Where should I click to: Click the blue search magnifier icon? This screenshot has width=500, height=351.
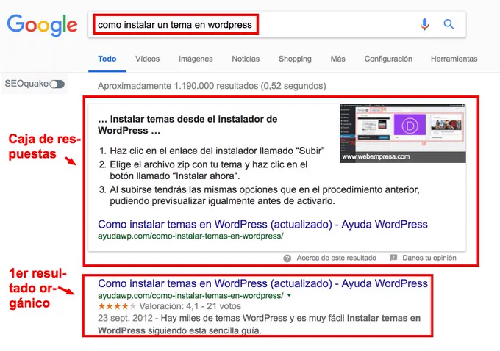(449, 24)
